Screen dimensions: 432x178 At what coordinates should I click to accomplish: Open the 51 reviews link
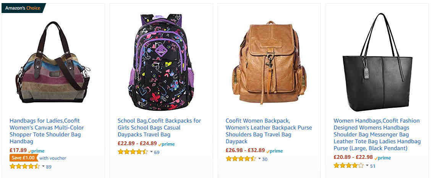[x=372, y=166]
